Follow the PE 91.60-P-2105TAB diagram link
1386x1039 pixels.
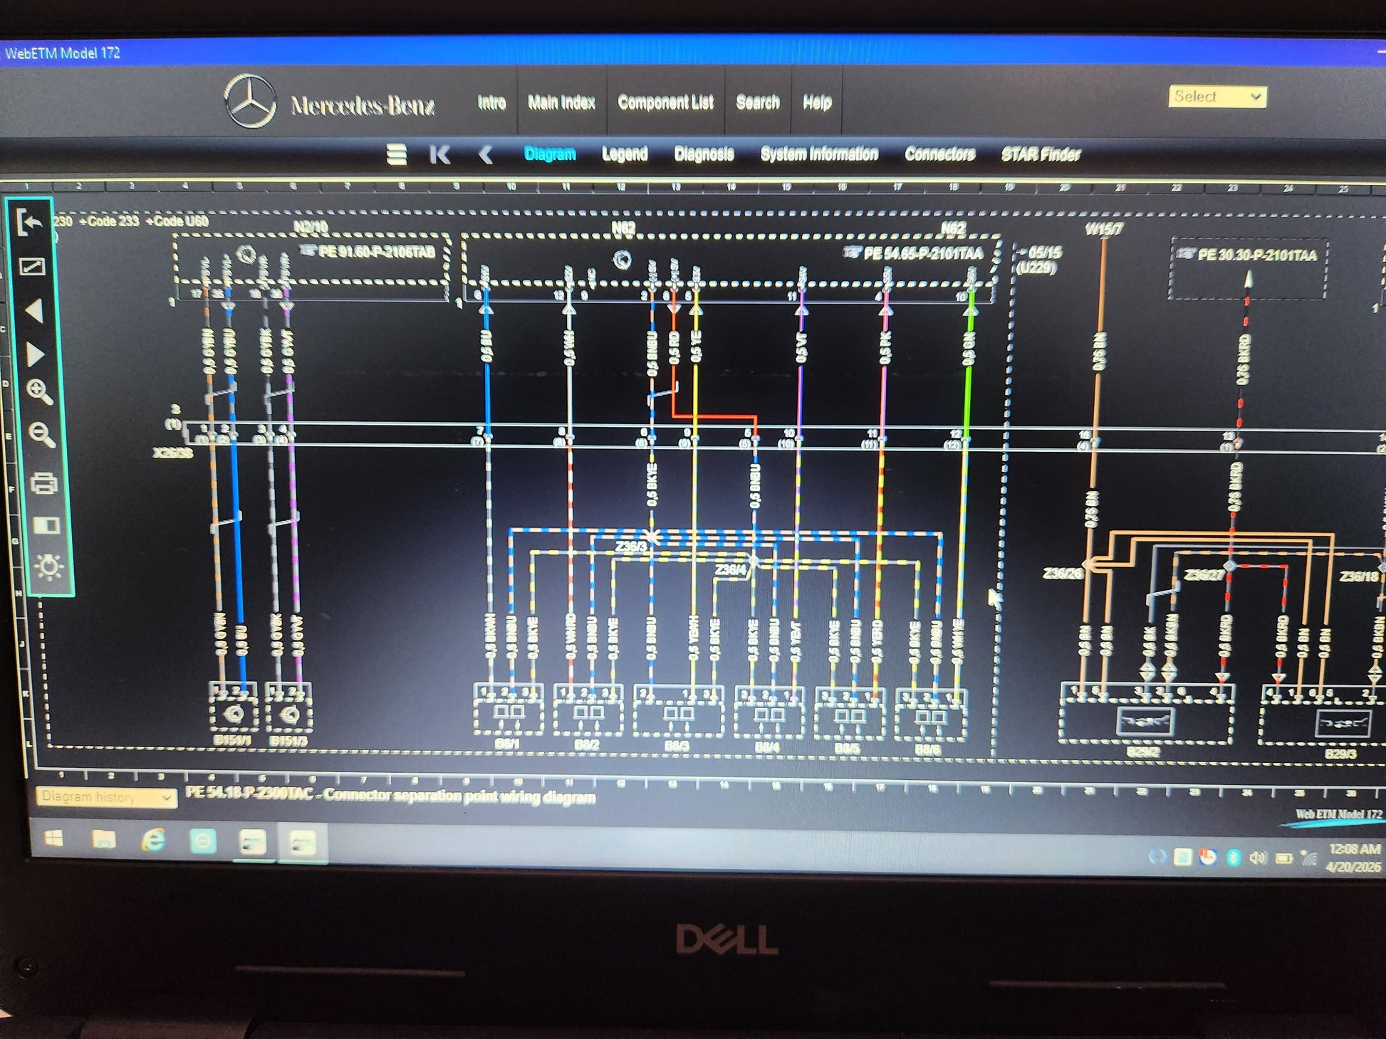[377, 251]
